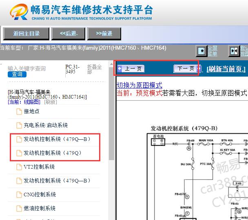248x220 pixels.
Task: Click the 上一页 left arrow icon
Action: [x=120, y=68]
